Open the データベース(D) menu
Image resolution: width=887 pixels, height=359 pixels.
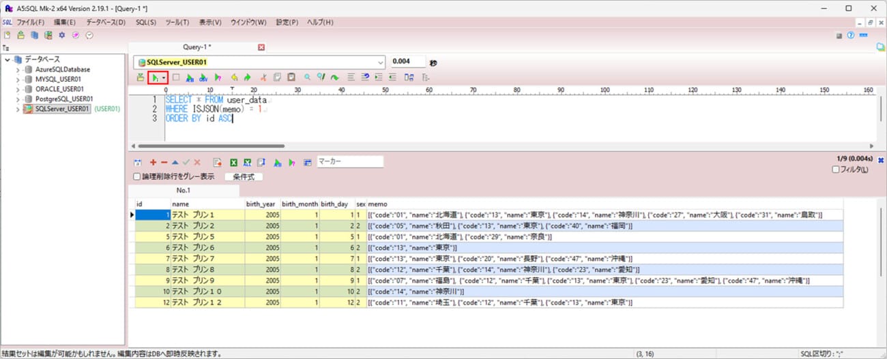point(106,22)
